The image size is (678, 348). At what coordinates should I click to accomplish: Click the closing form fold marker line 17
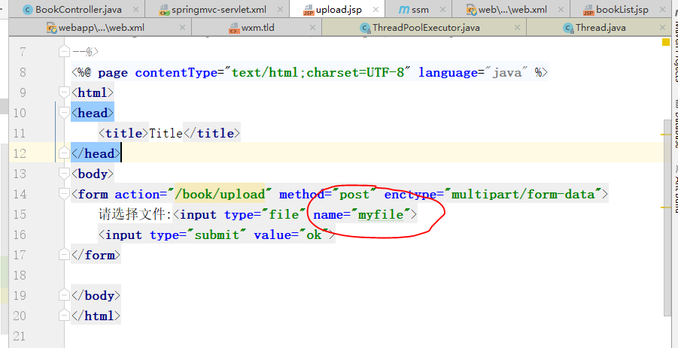pyautogui.click(x=63, y=255)
